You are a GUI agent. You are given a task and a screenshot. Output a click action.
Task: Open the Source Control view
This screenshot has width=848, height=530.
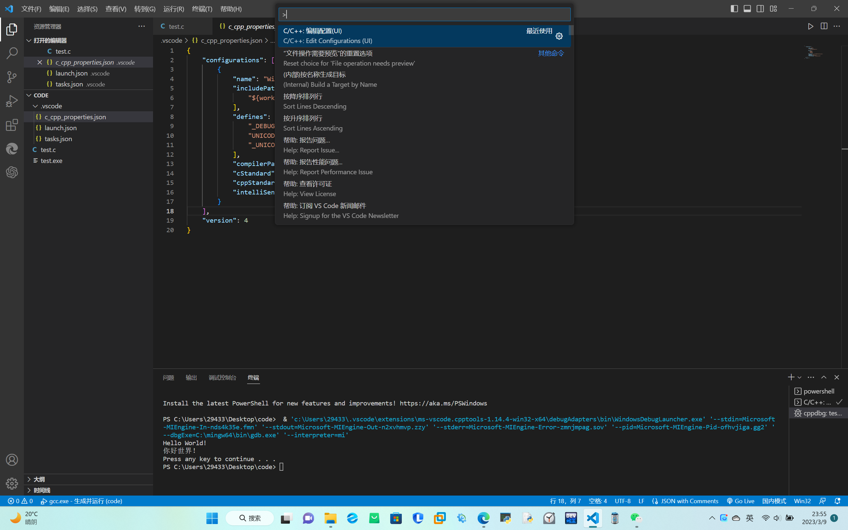[x=12, y=77]
